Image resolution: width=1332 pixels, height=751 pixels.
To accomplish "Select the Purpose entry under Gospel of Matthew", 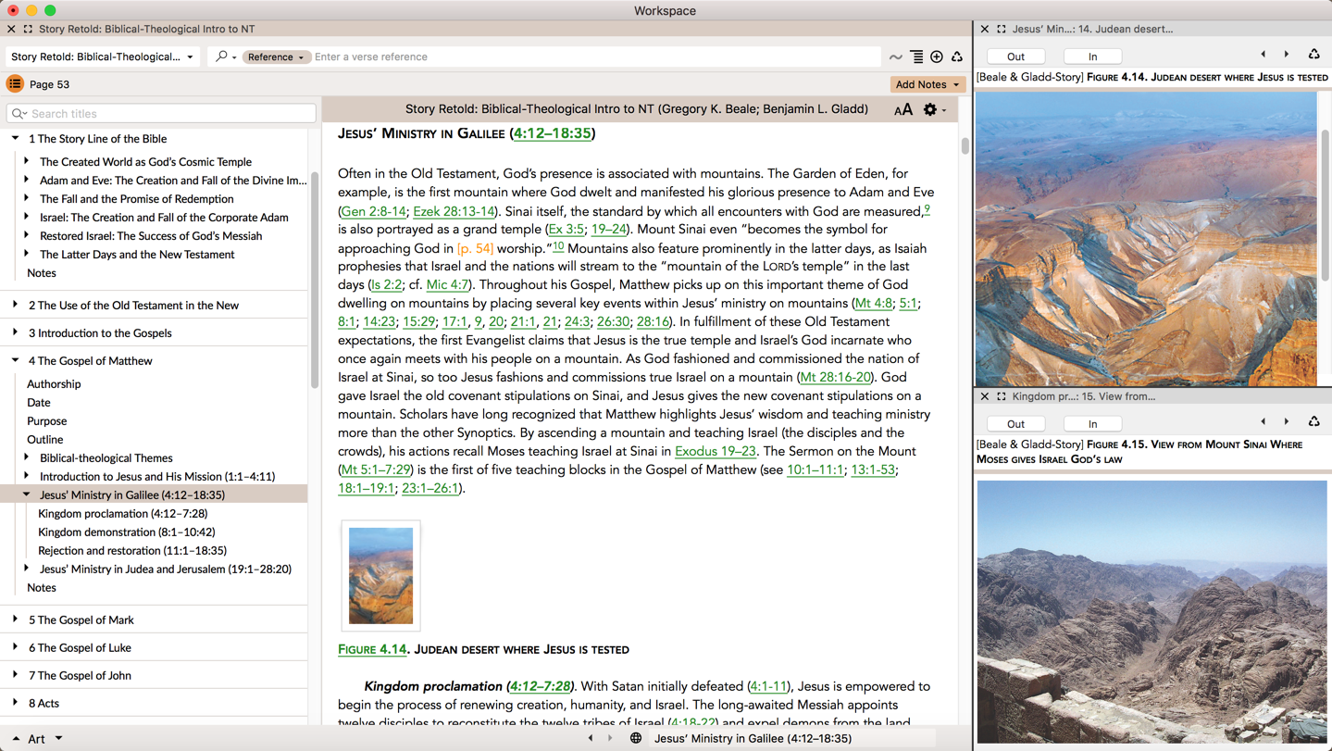I will click(46, 420).
